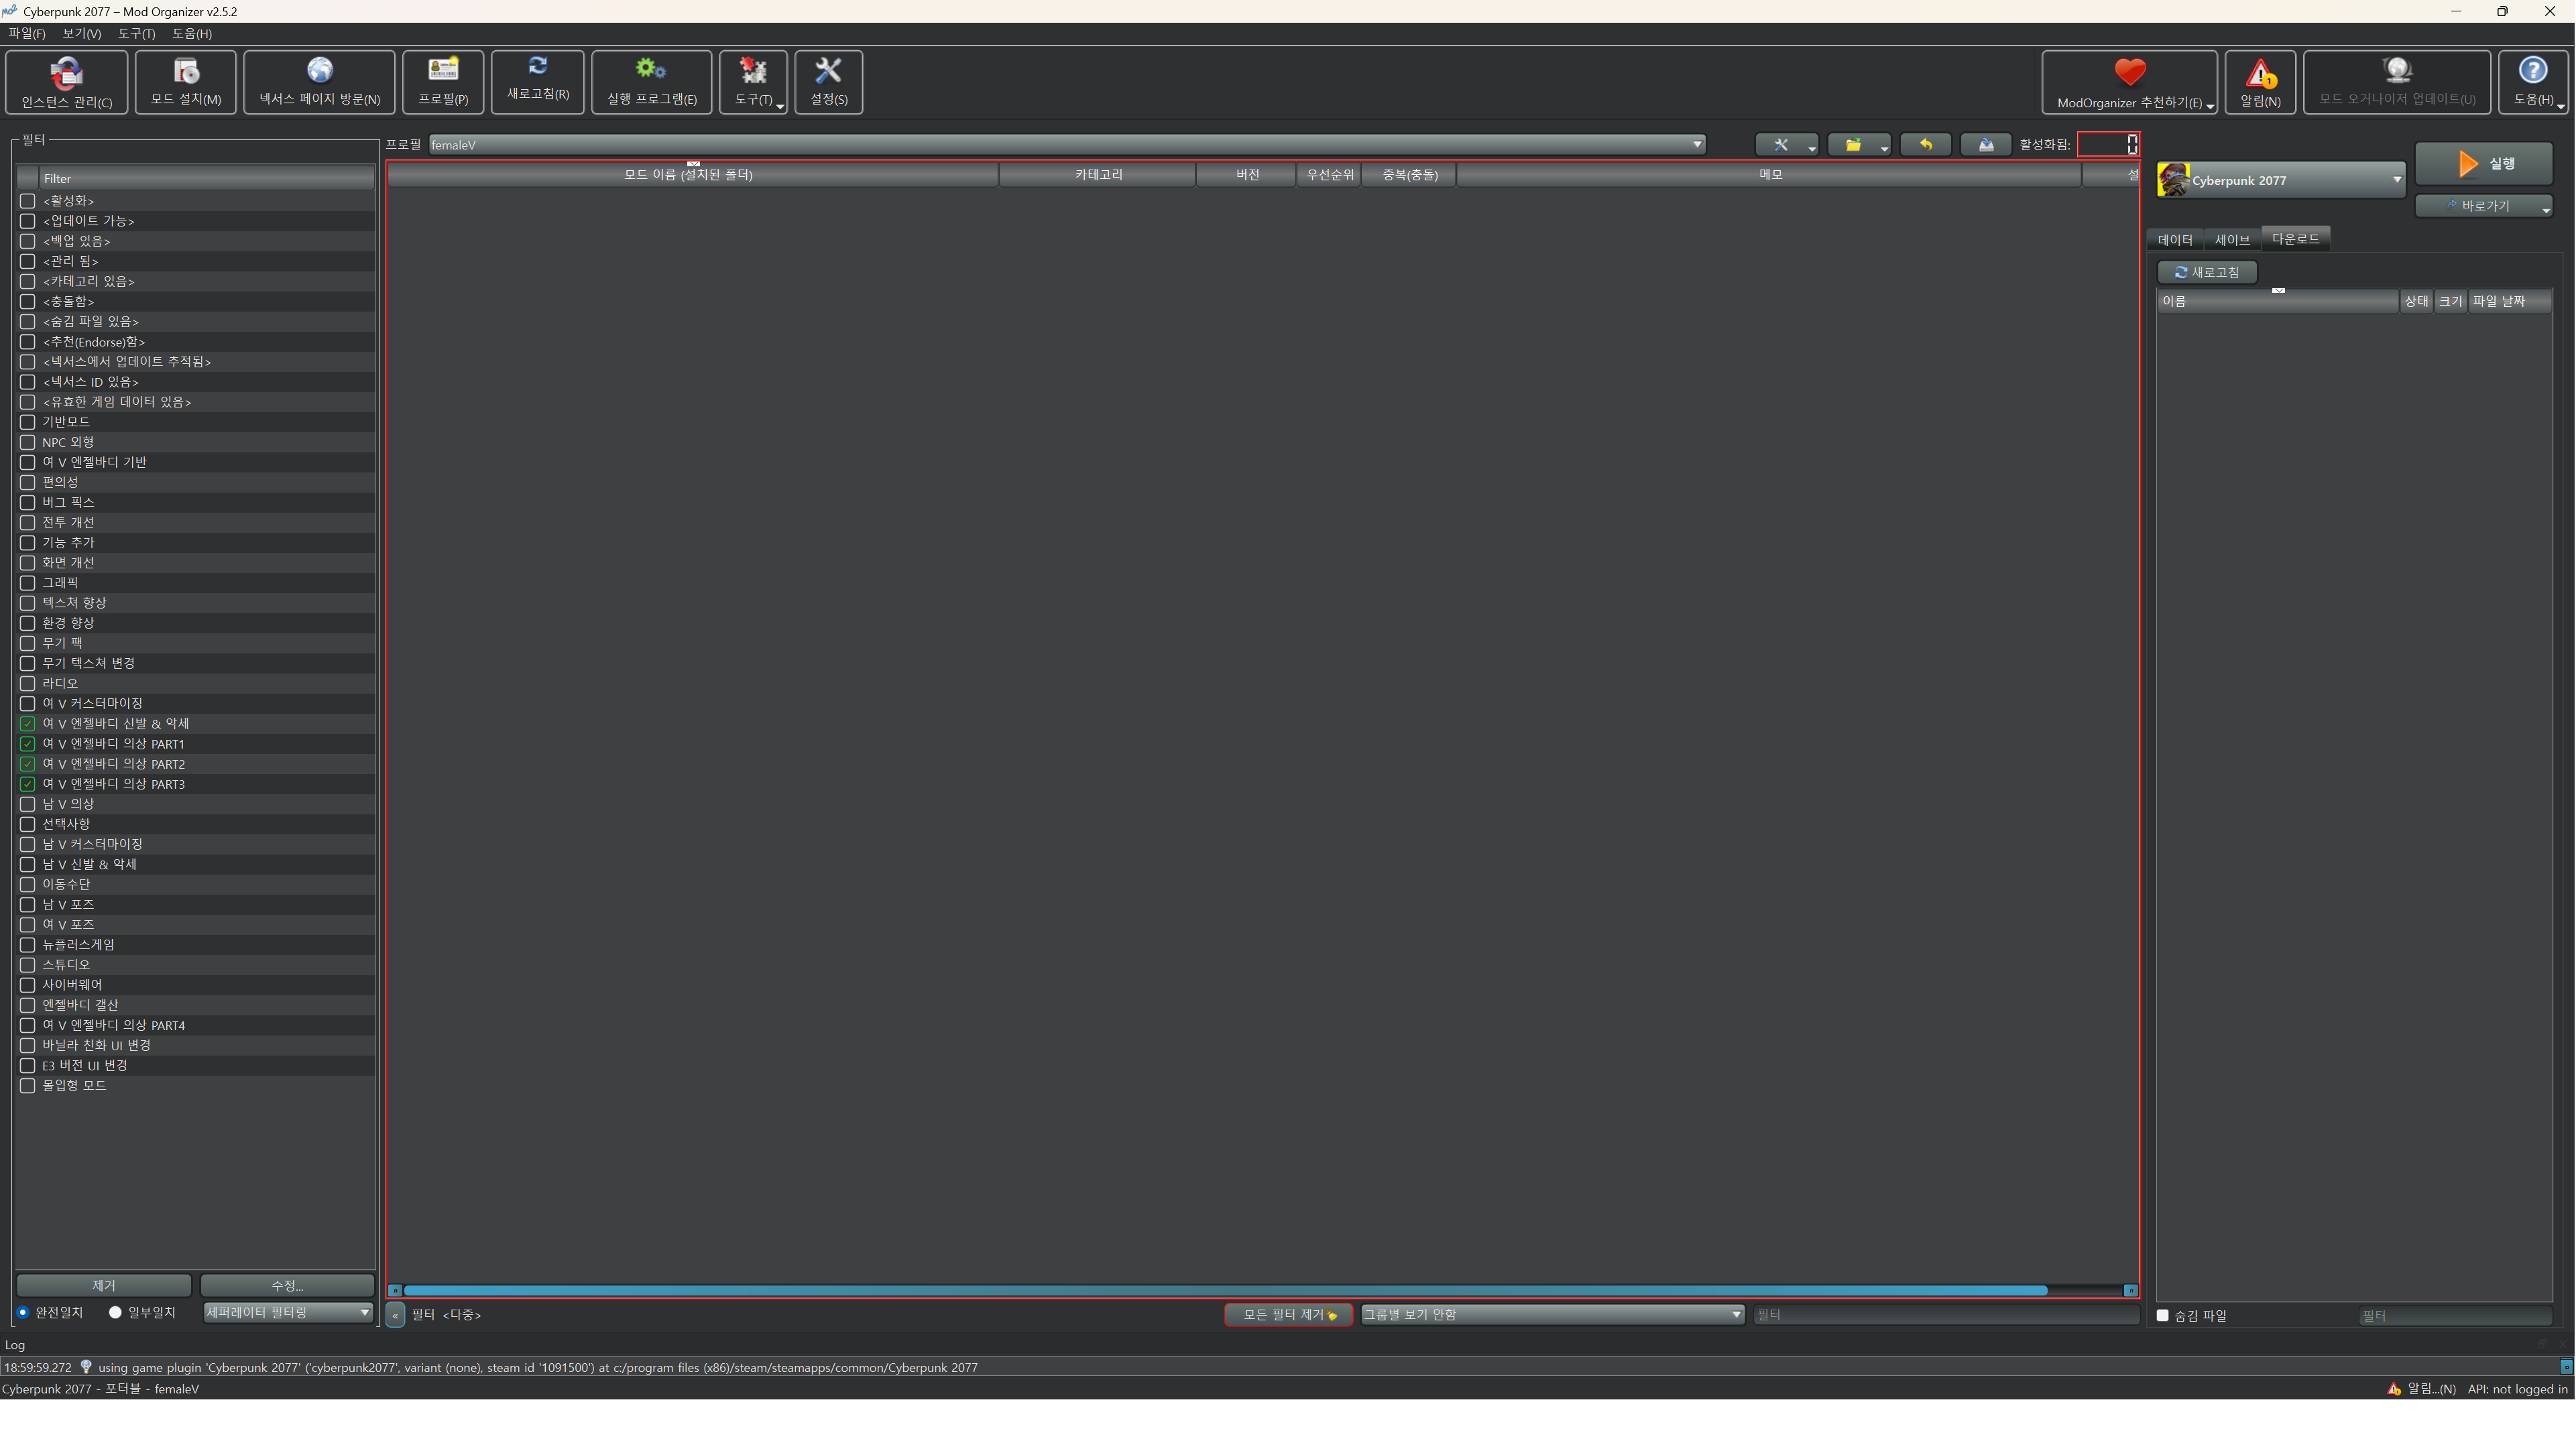Select the 일부일치 radio button
Image resolution: width=2576 pixels, height=1449 pixels.
pyautogui.click(x=116, y=1313)
